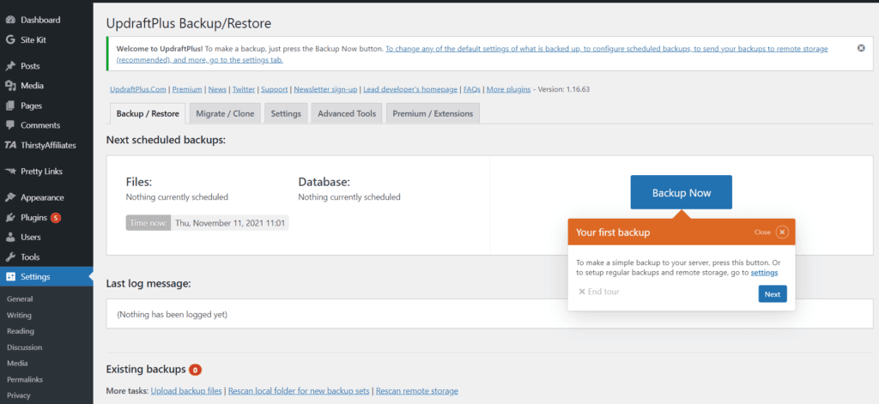Screen dimensions: 879x404
Task: Click the Users person icon
Action: 10,237
